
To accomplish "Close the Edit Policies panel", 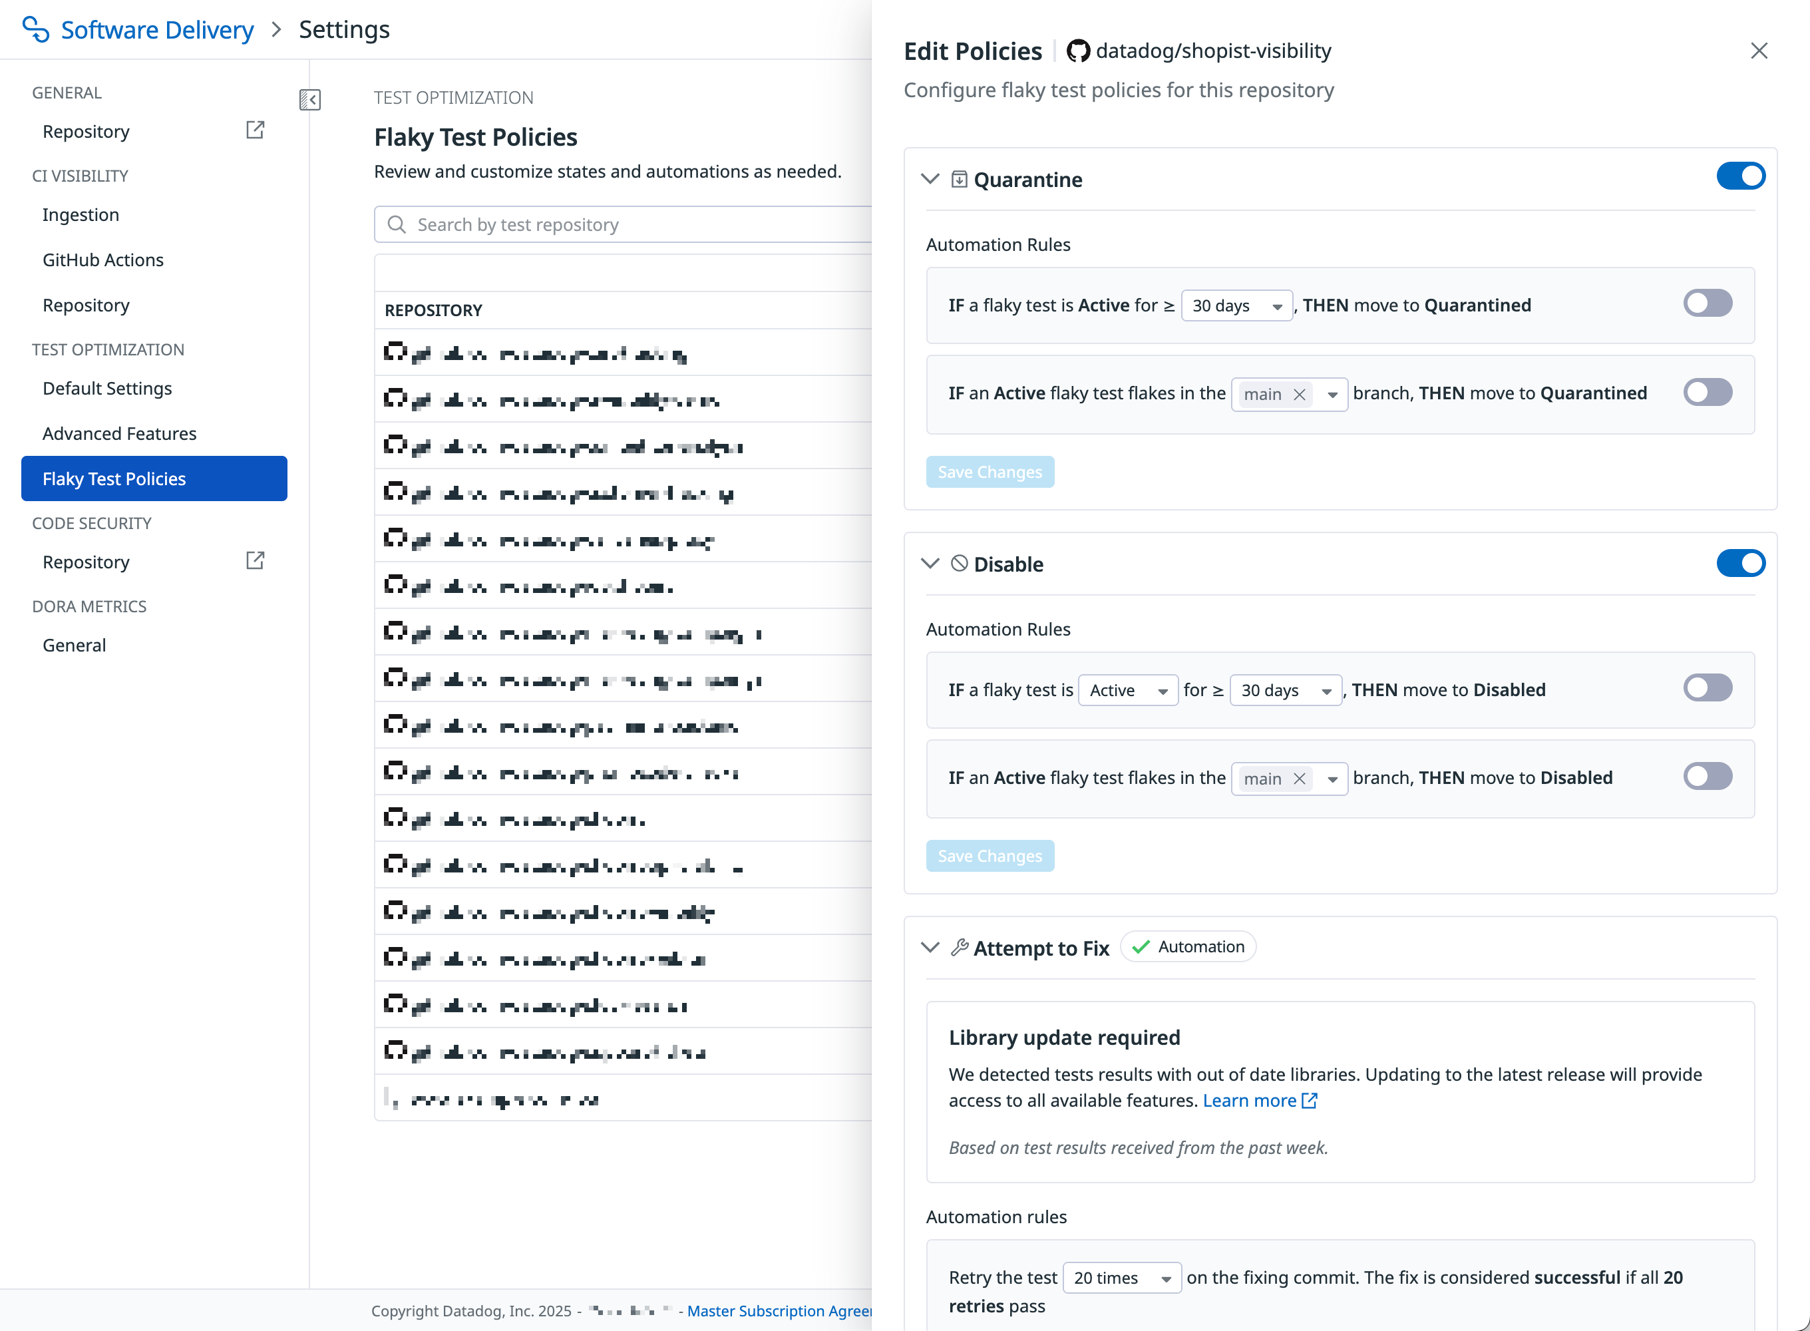I will click(x=1759, y=51).
